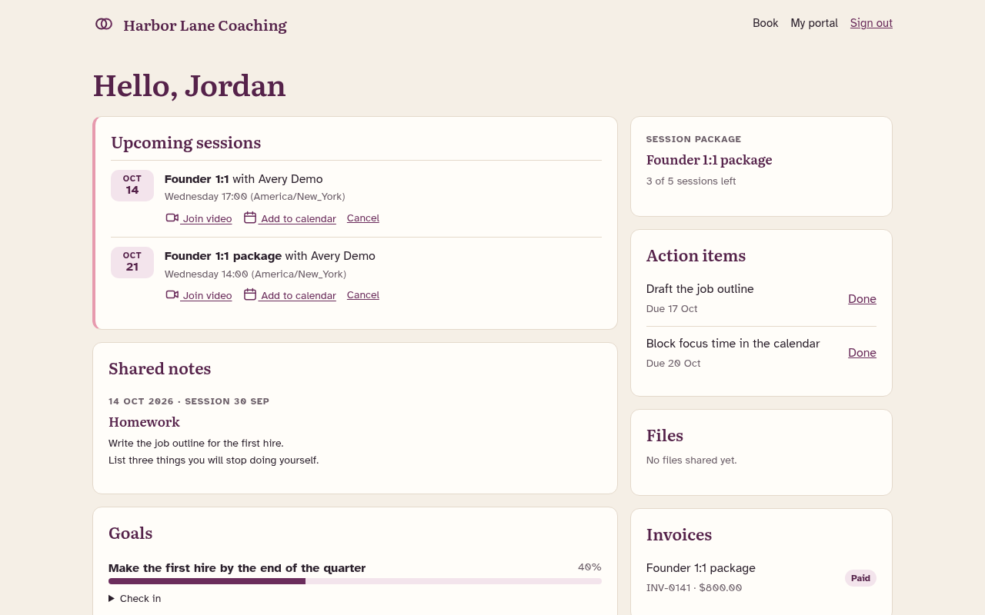Join video for the Oct 21 package session
This screenshot has height=615, width=985.
tap(199, 295)
